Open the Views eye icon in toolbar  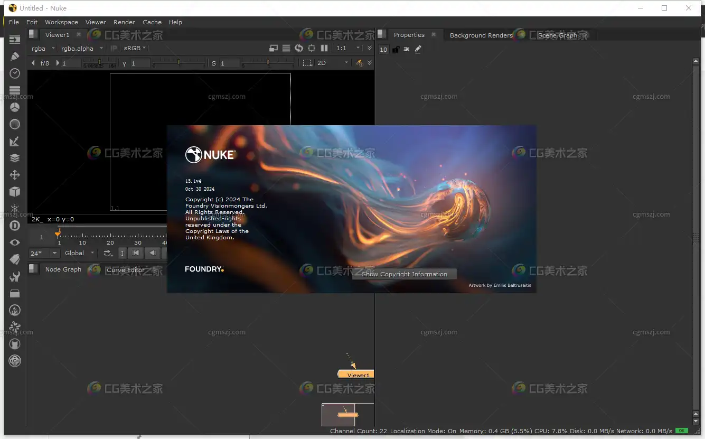click(x=15, y=242)
